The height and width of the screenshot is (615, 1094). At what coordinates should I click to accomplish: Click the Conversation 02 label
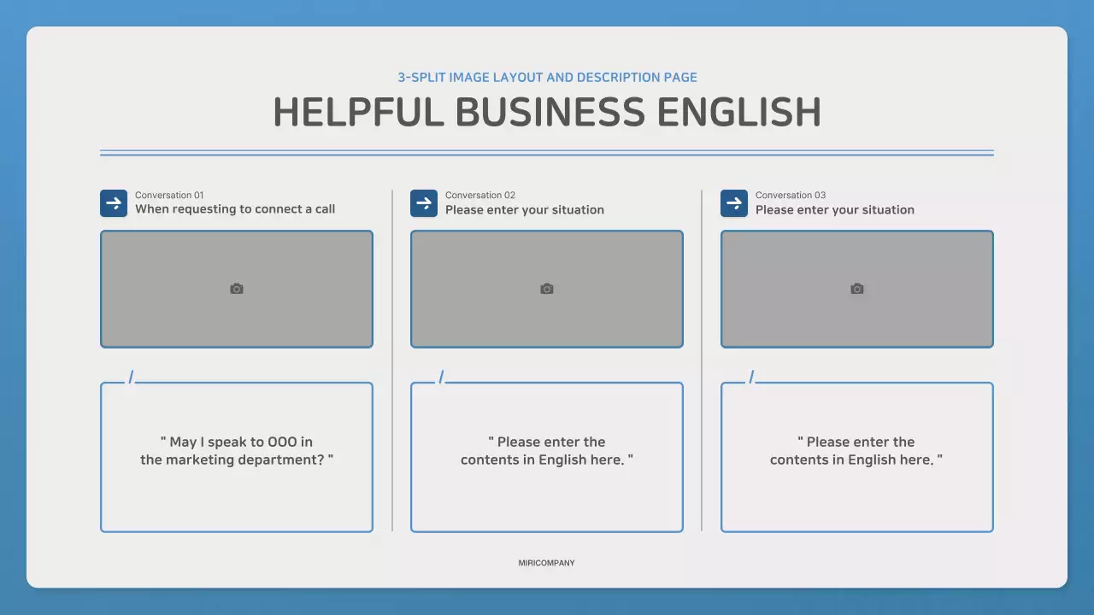[479, 195]
